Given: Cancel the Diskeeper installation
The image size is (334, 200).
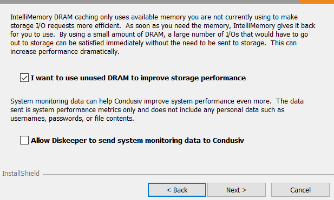Looking at the screenshot, I should click(300, 190).
